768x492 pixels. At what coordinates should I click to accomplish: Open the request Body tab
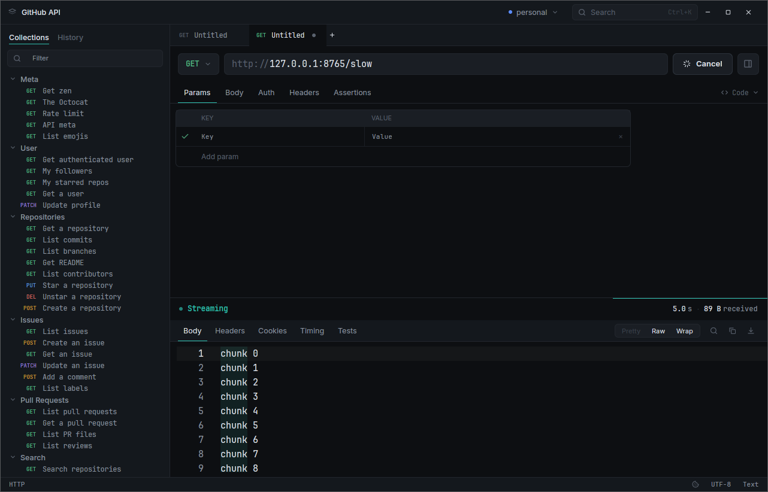234,93
